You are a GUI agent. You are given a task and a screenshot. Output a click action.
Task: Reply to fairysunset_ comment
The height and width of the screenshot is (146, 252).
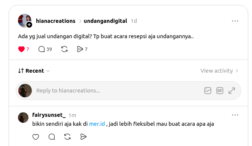point(52,137)
